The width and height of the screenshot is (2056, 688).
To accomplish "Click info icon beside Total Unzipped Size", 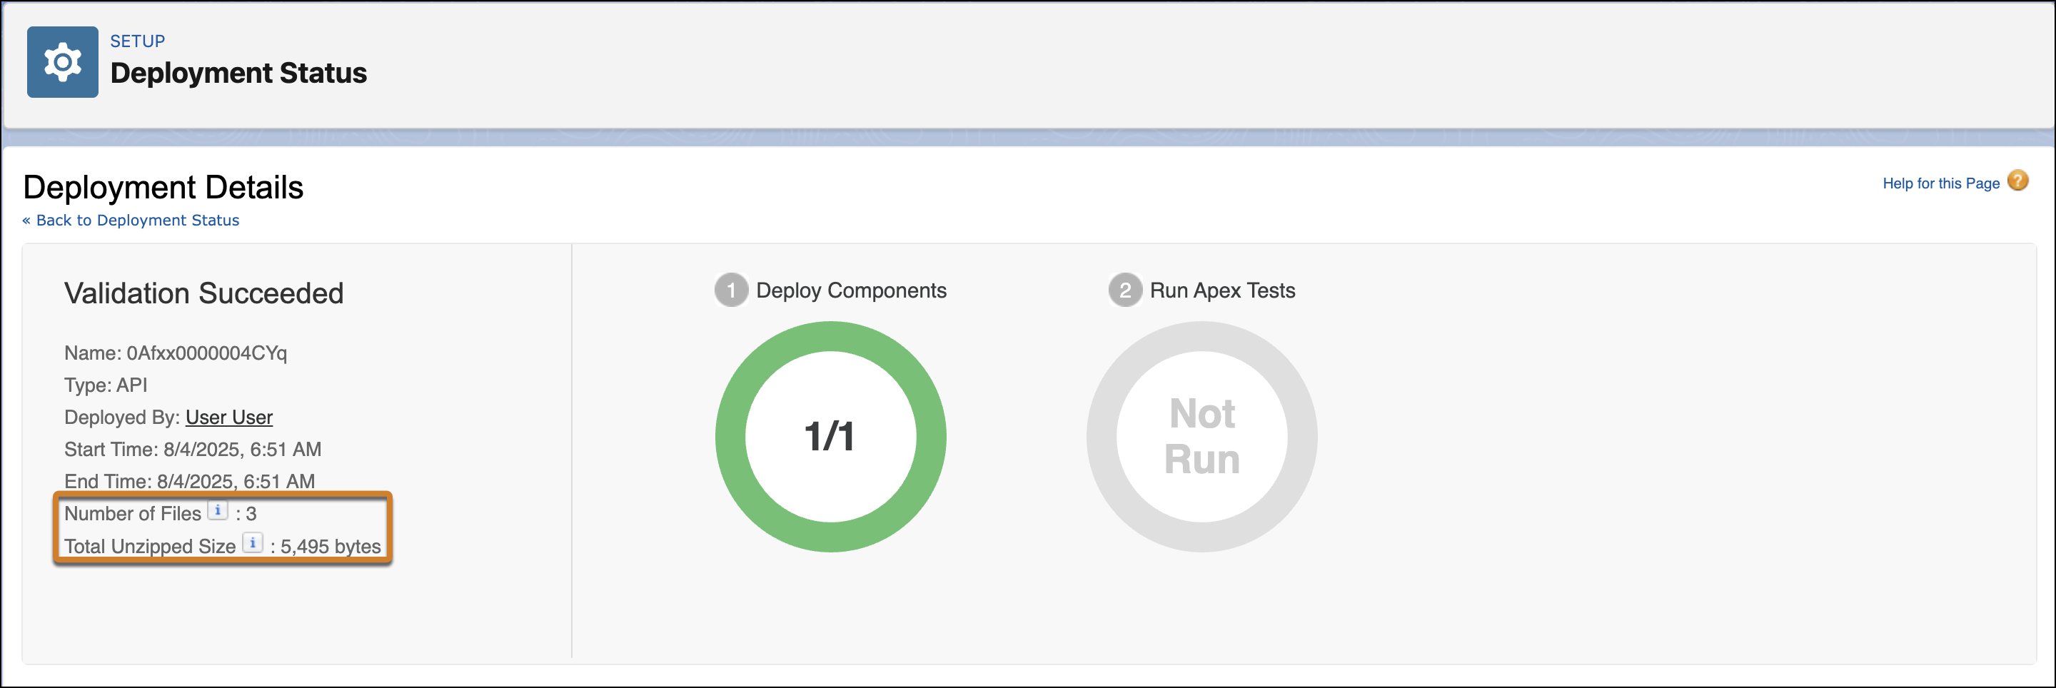I will pyautogui.click(x=252, y=544).
